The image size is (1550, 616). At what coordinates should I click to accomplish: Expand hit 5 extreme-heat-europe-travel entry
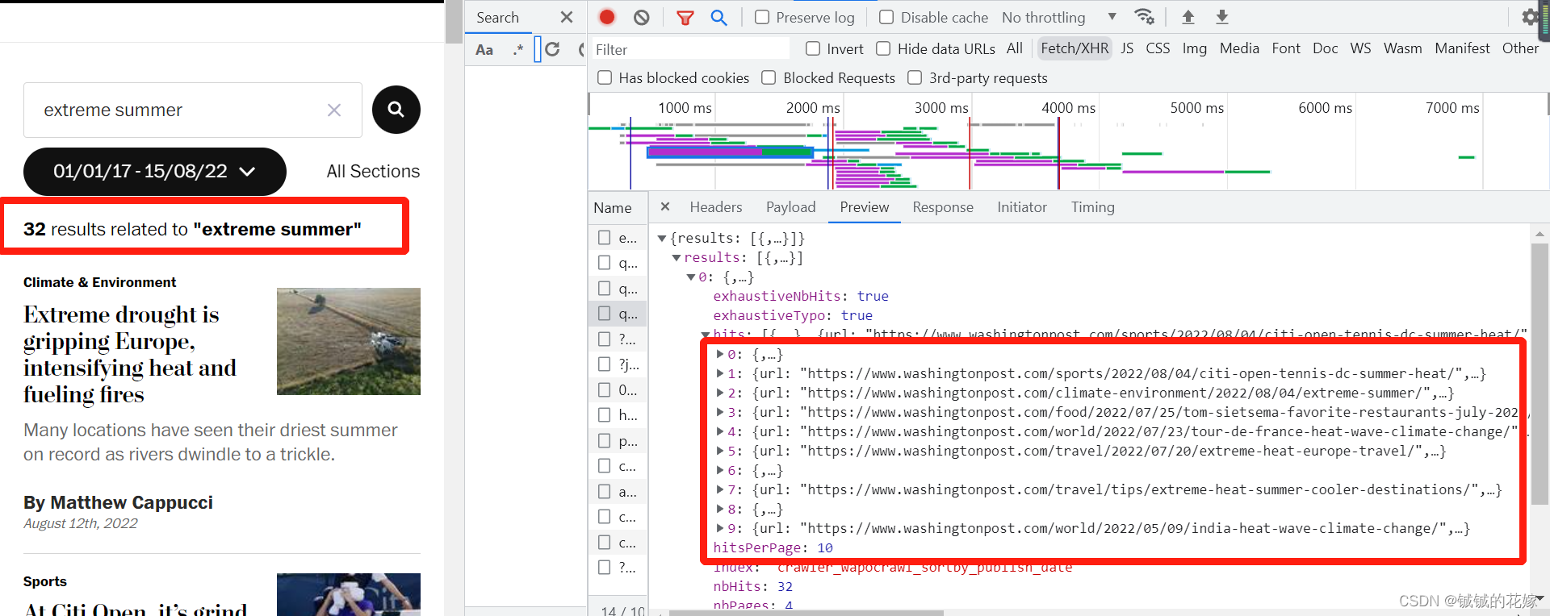(x=720, y=451)
